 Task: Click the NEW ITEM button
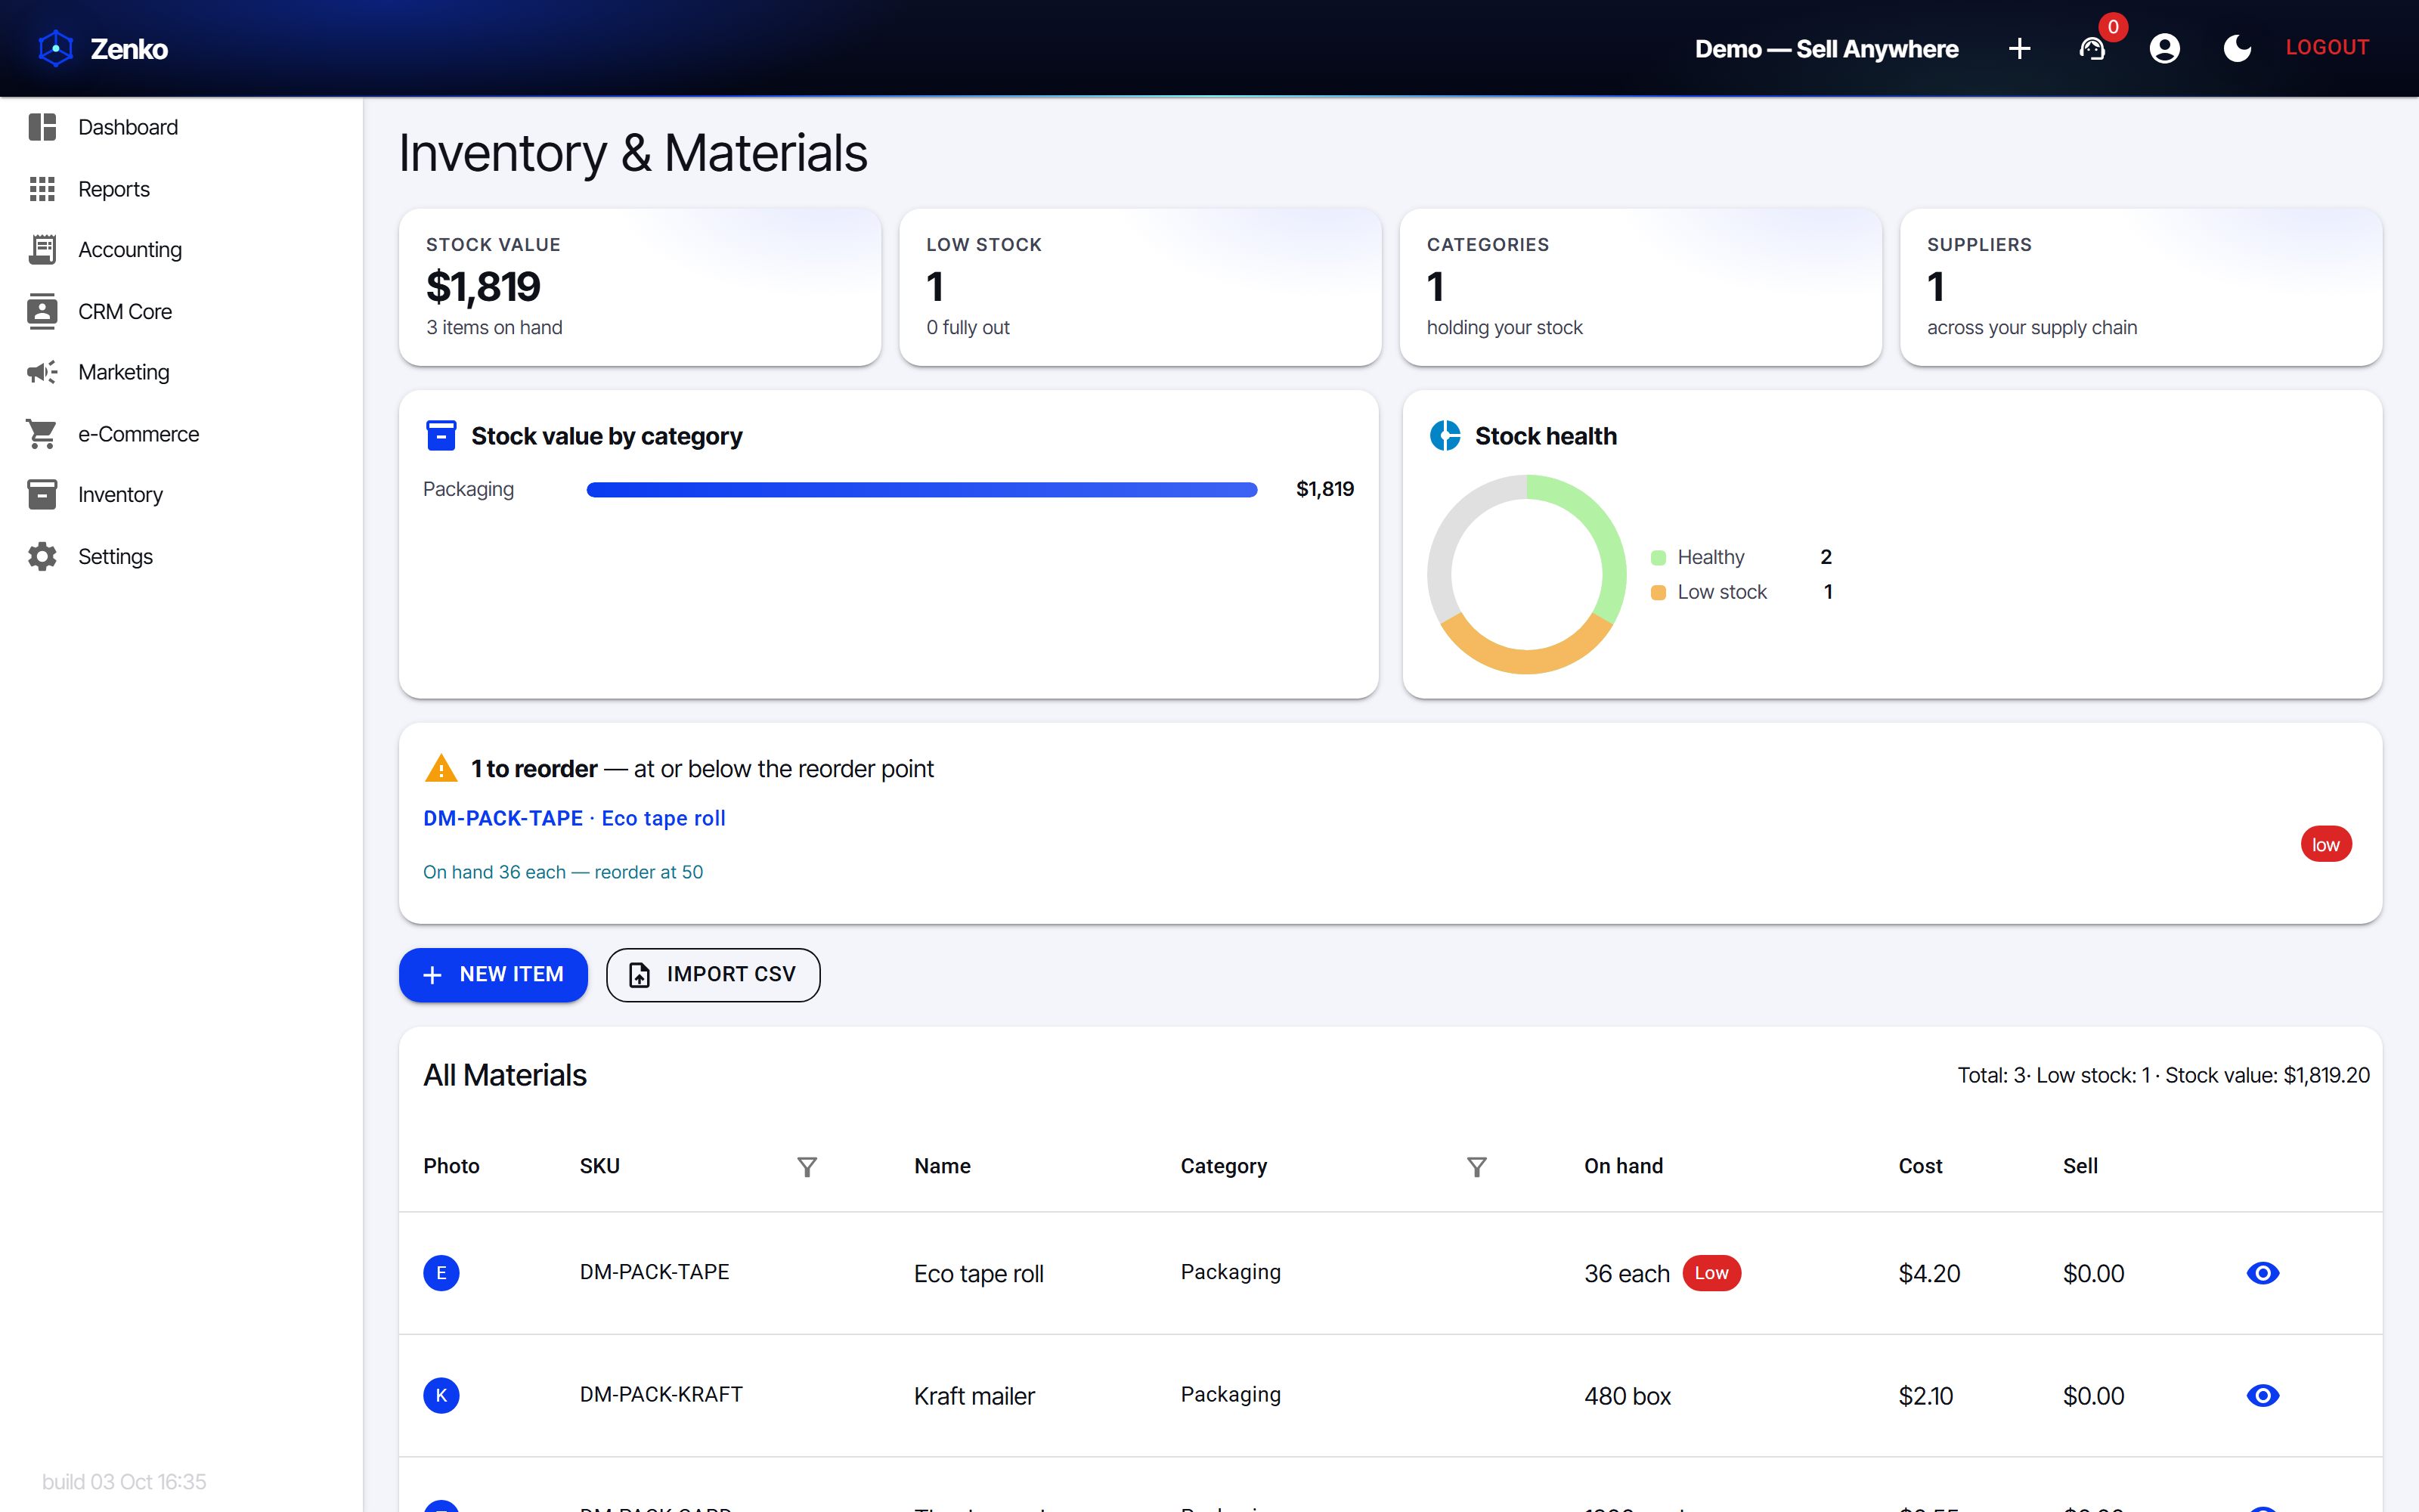point(493,975)
